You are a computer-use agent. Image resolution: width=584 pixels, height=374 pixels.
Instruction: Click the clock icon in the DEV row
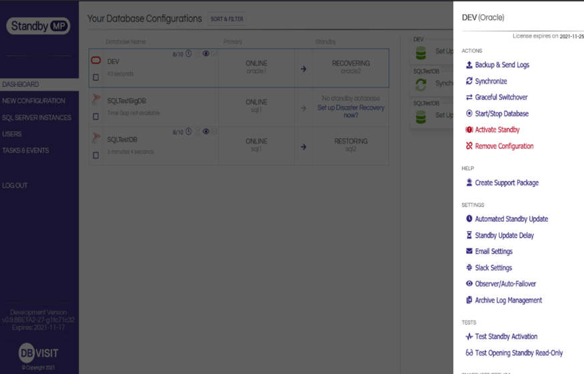[x=189, y=53]
